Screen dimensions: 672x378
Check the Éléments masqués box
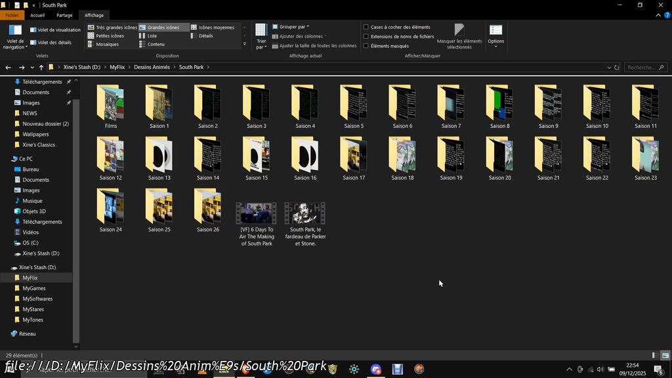[x=366, y=46]
